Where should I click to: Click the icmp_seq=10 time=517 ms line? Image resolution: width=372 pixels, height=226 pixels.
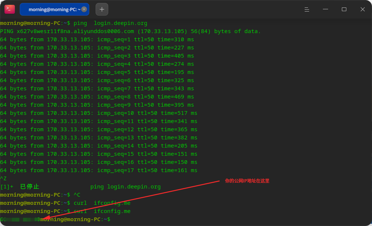click(99, 113)
